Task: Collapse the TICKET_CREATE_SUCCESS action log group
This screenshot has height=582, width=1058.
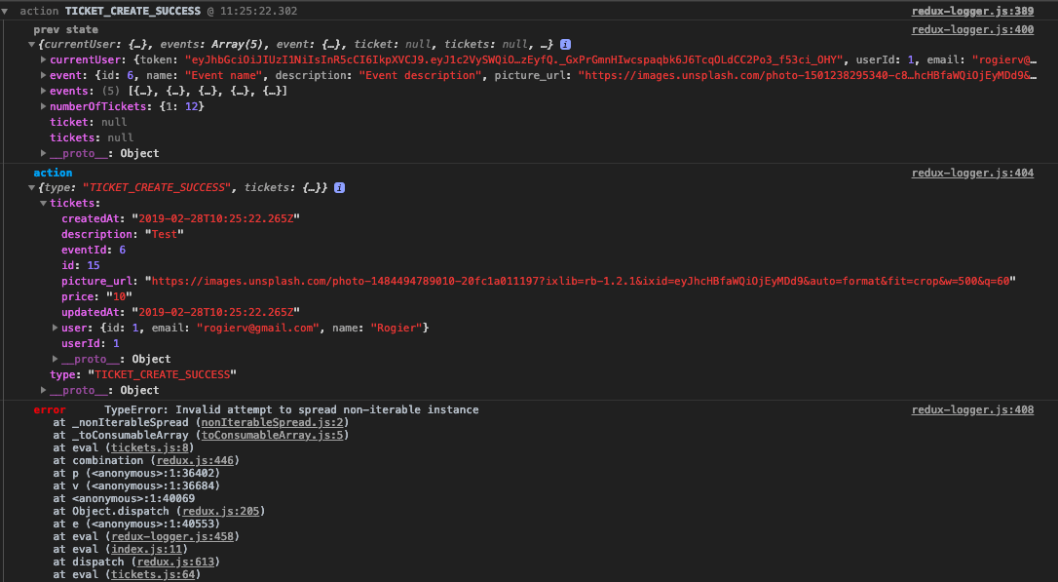Action: (8, 11)
